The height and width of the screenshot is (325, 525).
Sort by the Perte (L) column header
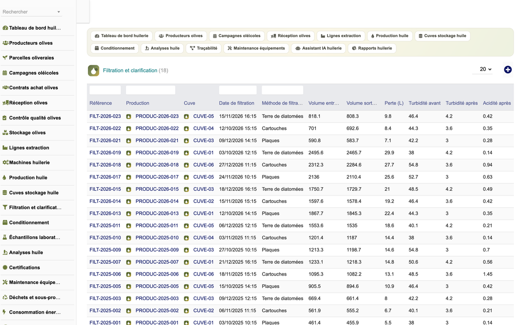click(x=394, y=103)
